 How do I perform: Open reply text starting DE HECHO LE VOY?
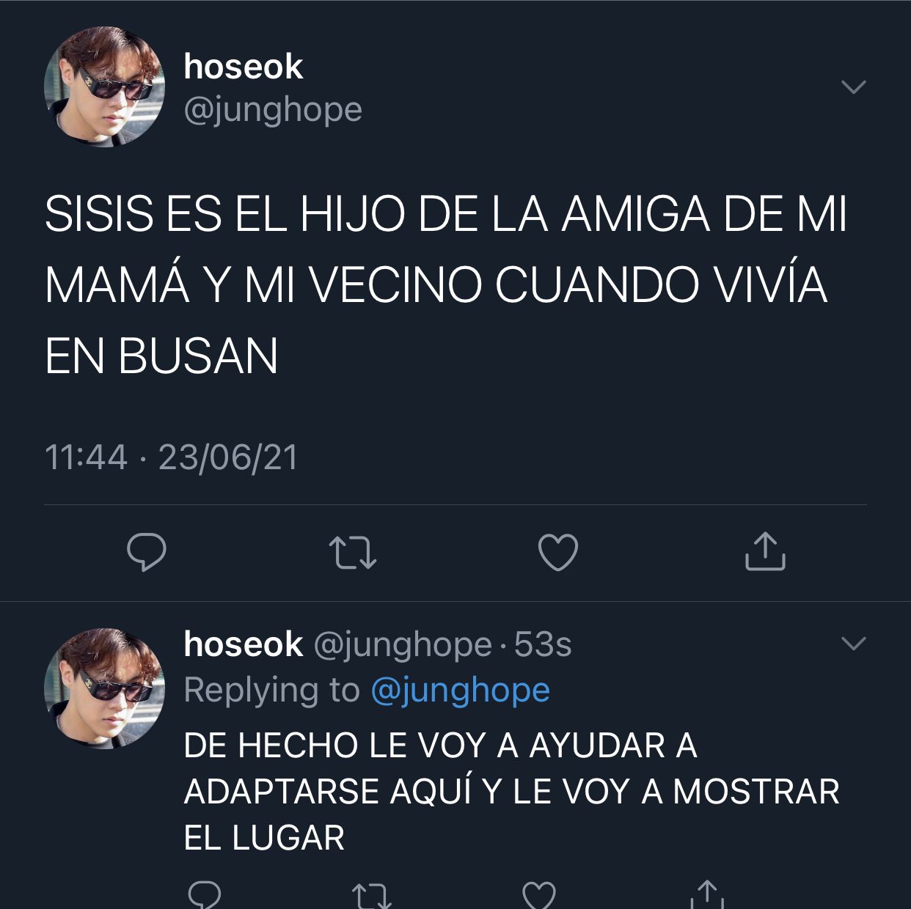pos(511,792)
